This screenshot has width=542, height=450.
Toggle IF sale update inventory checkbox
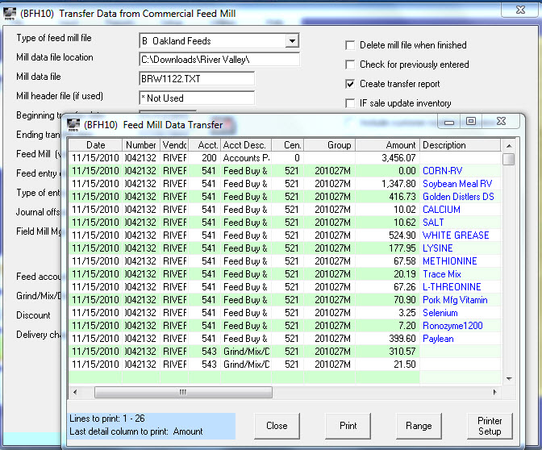pos(350,103)
